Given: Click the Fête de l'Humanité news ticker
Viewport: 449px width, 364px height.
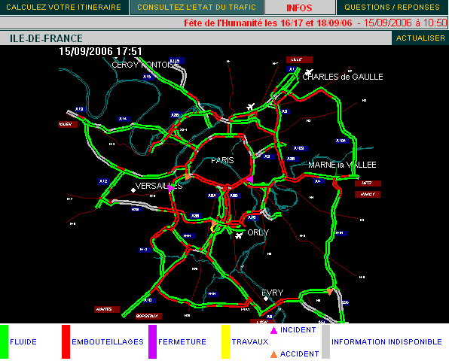Looking at the screenshot, I should [315, 23].
